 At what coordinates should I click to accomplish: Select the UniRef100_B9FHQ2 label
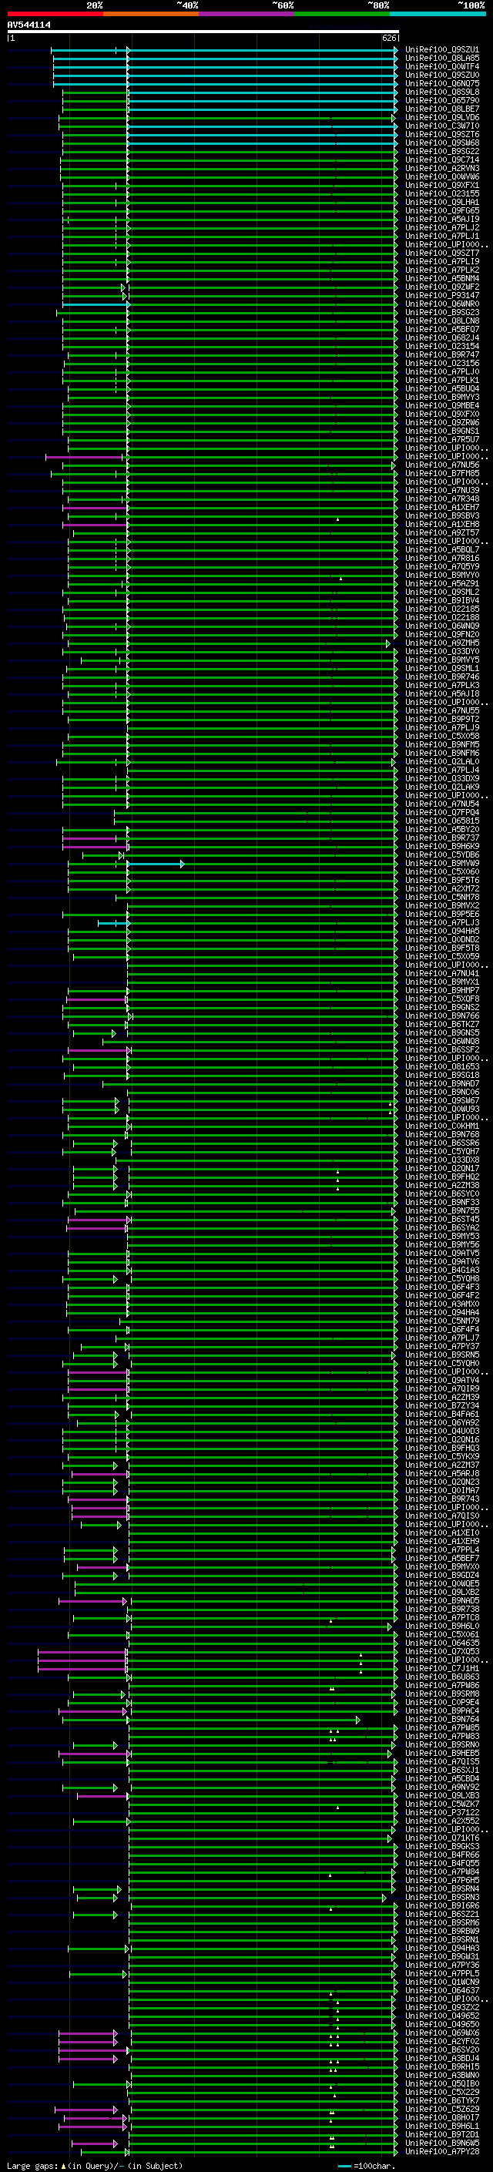(441, 1177)
